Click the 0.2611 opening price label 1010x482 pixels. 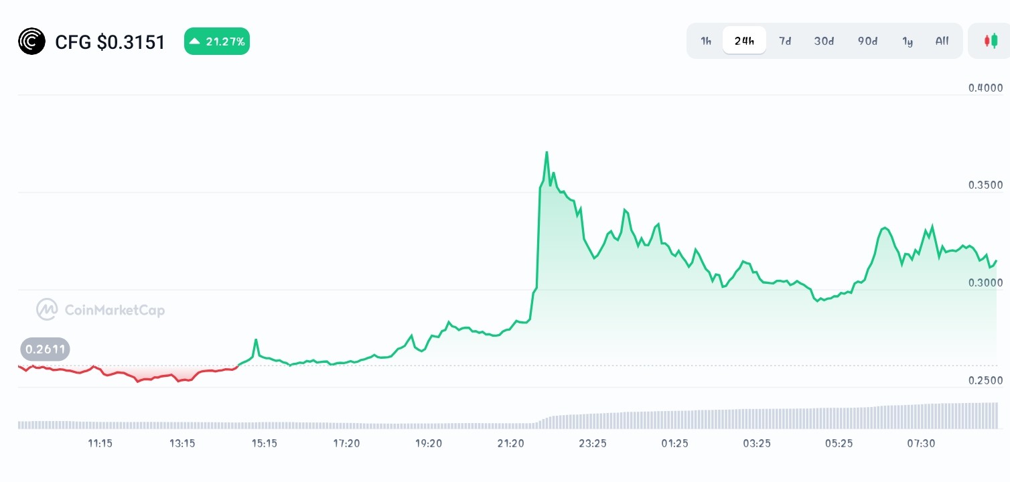point(45,349)
